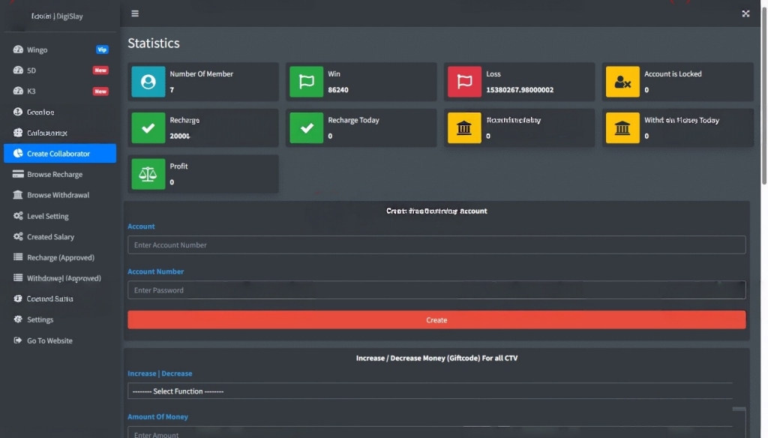Click the Recharge Today checkmark icon
This screenshot has width=768, height=438.
(x=306, y=127)
